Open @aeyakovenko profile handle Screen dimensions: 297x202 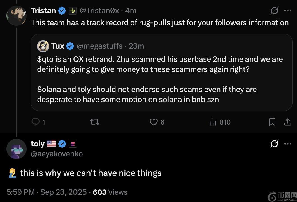[x=57, y=154]
